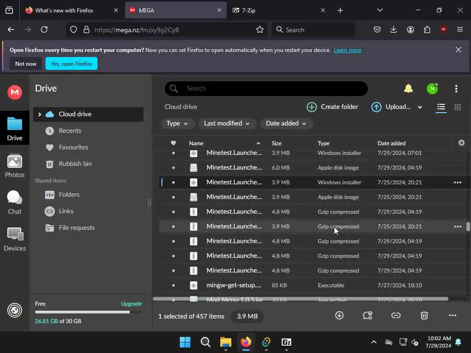471x353 pixels.
Task: Open the Devices section
Action: (x=15, y=239)
